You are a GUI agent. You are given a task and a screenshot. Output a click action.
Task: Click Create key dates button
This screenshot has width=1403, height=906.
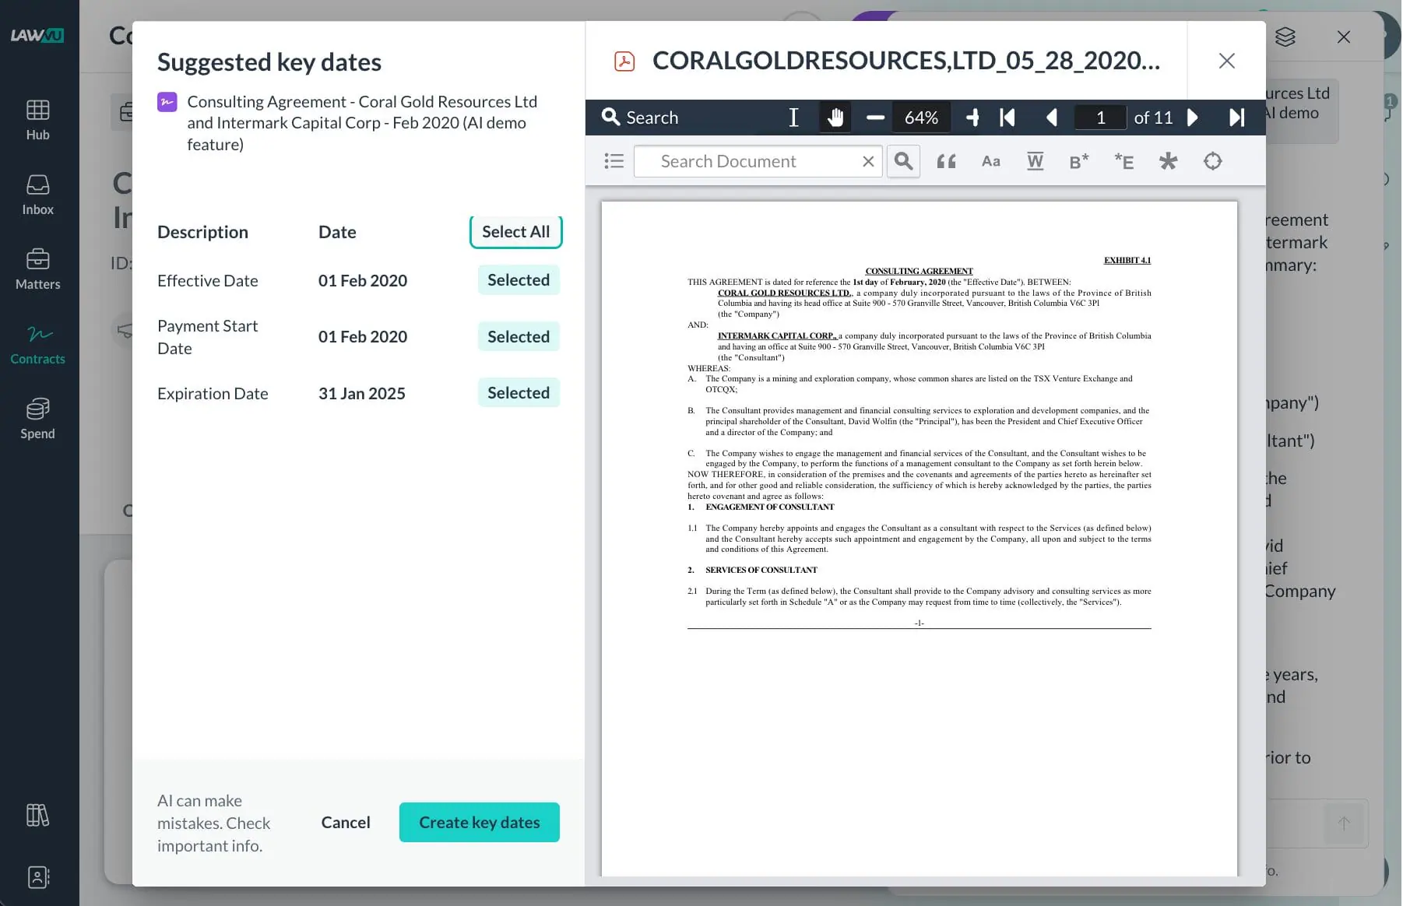click(480, 822)
